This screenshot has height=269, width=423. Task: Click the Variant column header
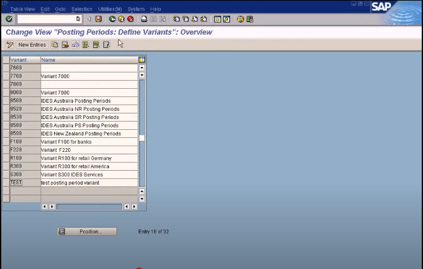[25, 60]
